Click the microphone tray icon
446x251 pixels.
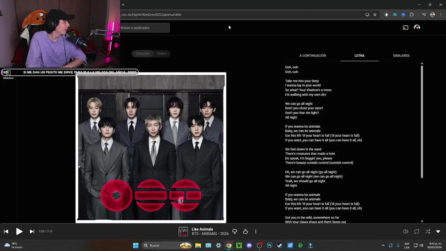tap(398, 245)
